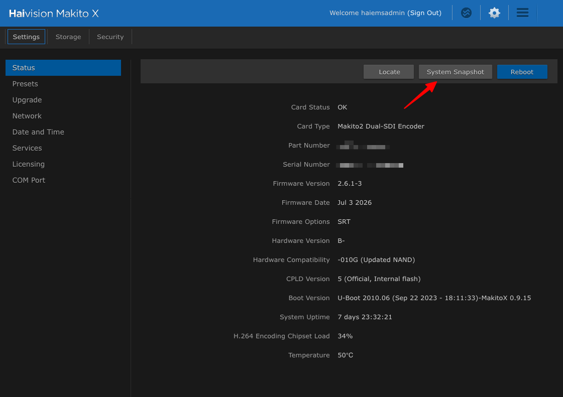563x397 pixels.
Task: Click the uptime 7 days 23:32:21
Action: tap(365, 317)
